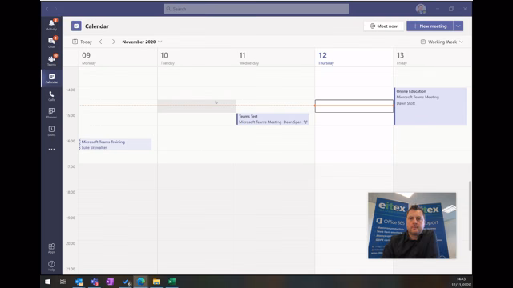Open the Help icon

pyautogui.click(x=51, y=266)
